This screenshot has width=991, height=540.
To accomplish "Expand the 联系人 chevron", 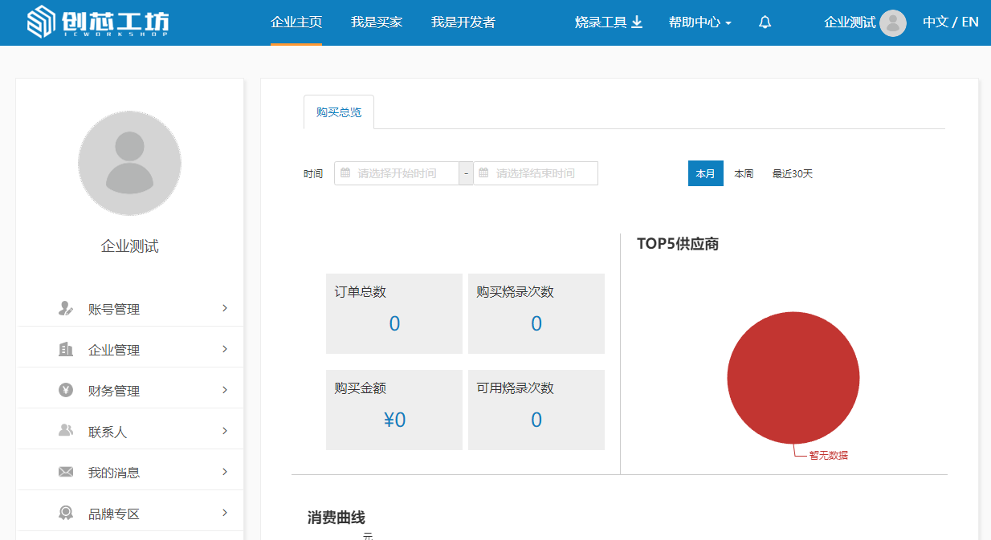I will pos(225,431).
